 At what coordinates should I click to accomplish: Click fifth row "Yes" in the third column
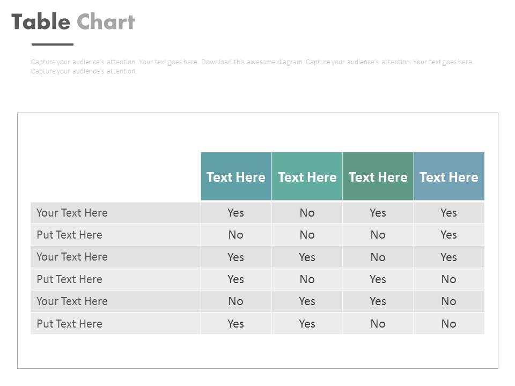coord(378,301)
